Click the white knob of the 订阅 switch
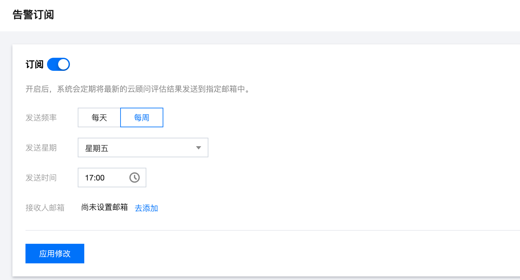 pos(64,64)
